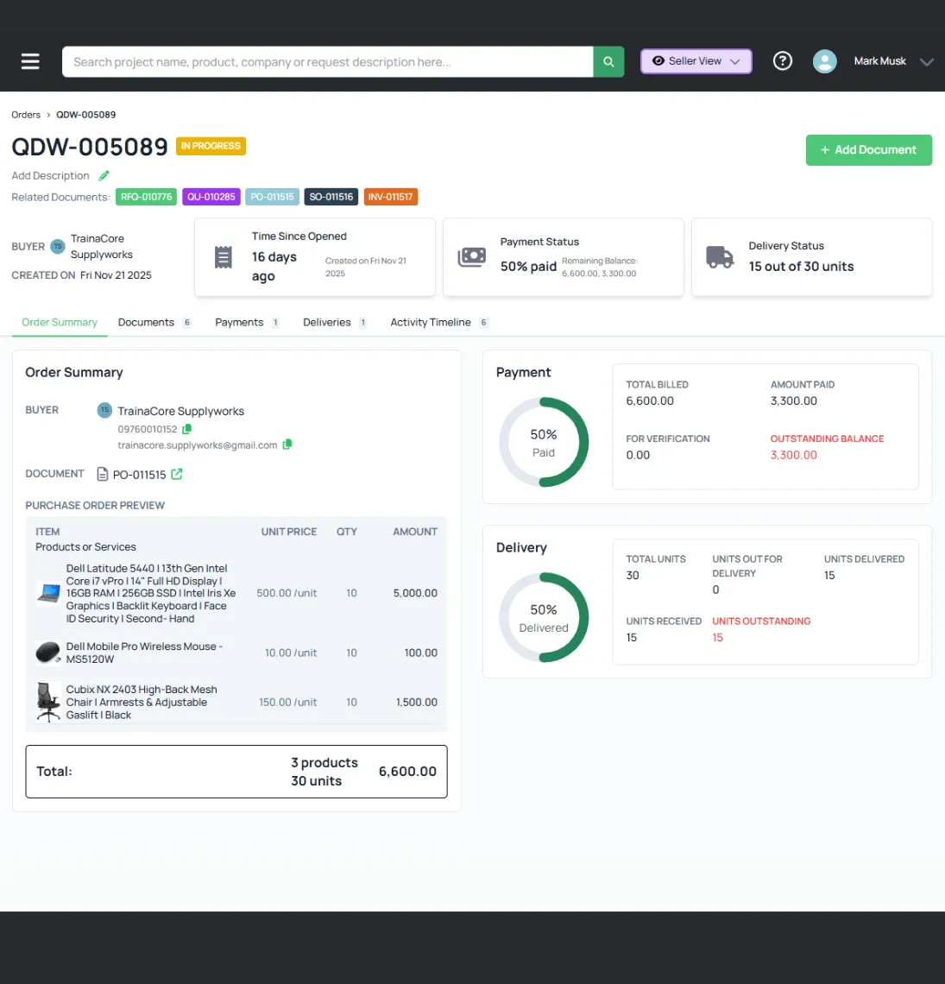Open the Help question mark icon
This screenshot has height=984, width=945.
click(783, 61)
